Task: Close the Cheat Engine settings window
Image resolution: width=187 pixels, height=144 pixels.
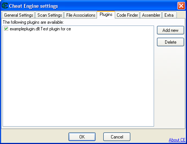Action: coord(181,6)
